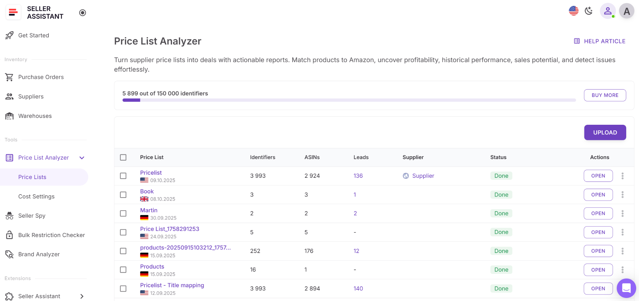
Task: Check the checkbox next to Pricelist row
Action: coord(123,176)
